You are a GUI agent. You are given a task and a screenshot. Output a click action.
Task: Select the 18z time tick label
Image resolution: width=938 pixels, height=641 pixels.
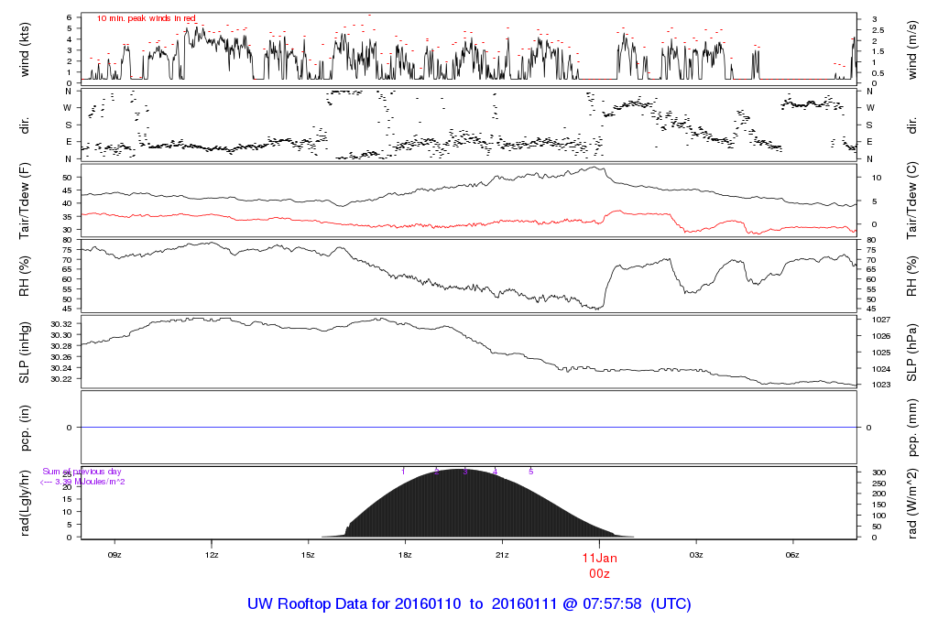405,555
